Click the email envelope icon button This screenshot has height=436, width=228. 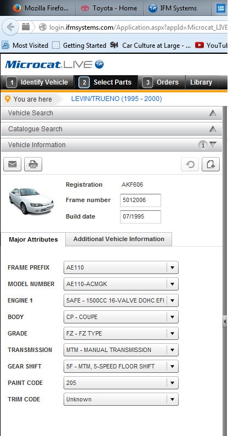point(12,164)
